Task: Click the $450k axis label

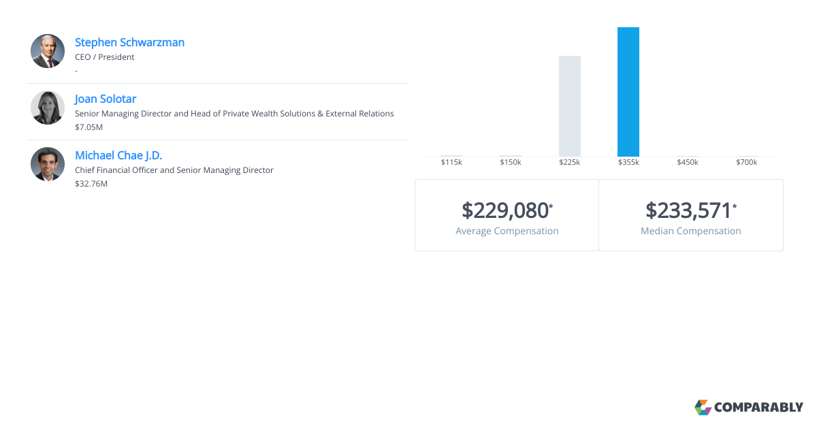Action: point(688,162)
